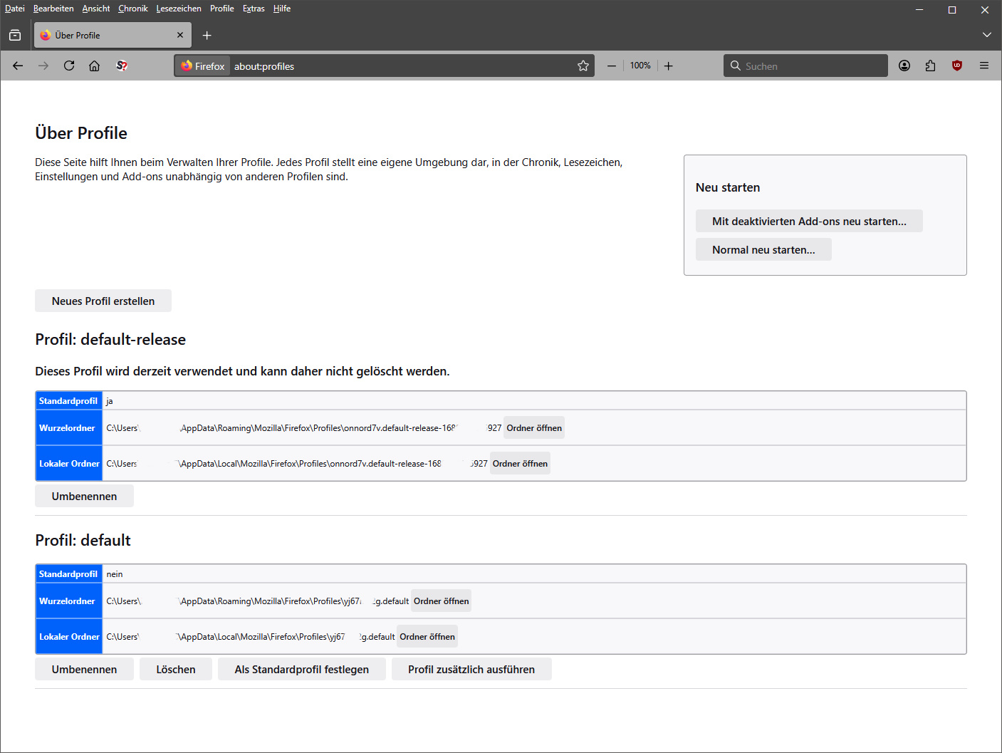Minimize the Firefox window
The width and height of the screenshot is (1002, 753).
pyautogui.click(x=919, y=10)
